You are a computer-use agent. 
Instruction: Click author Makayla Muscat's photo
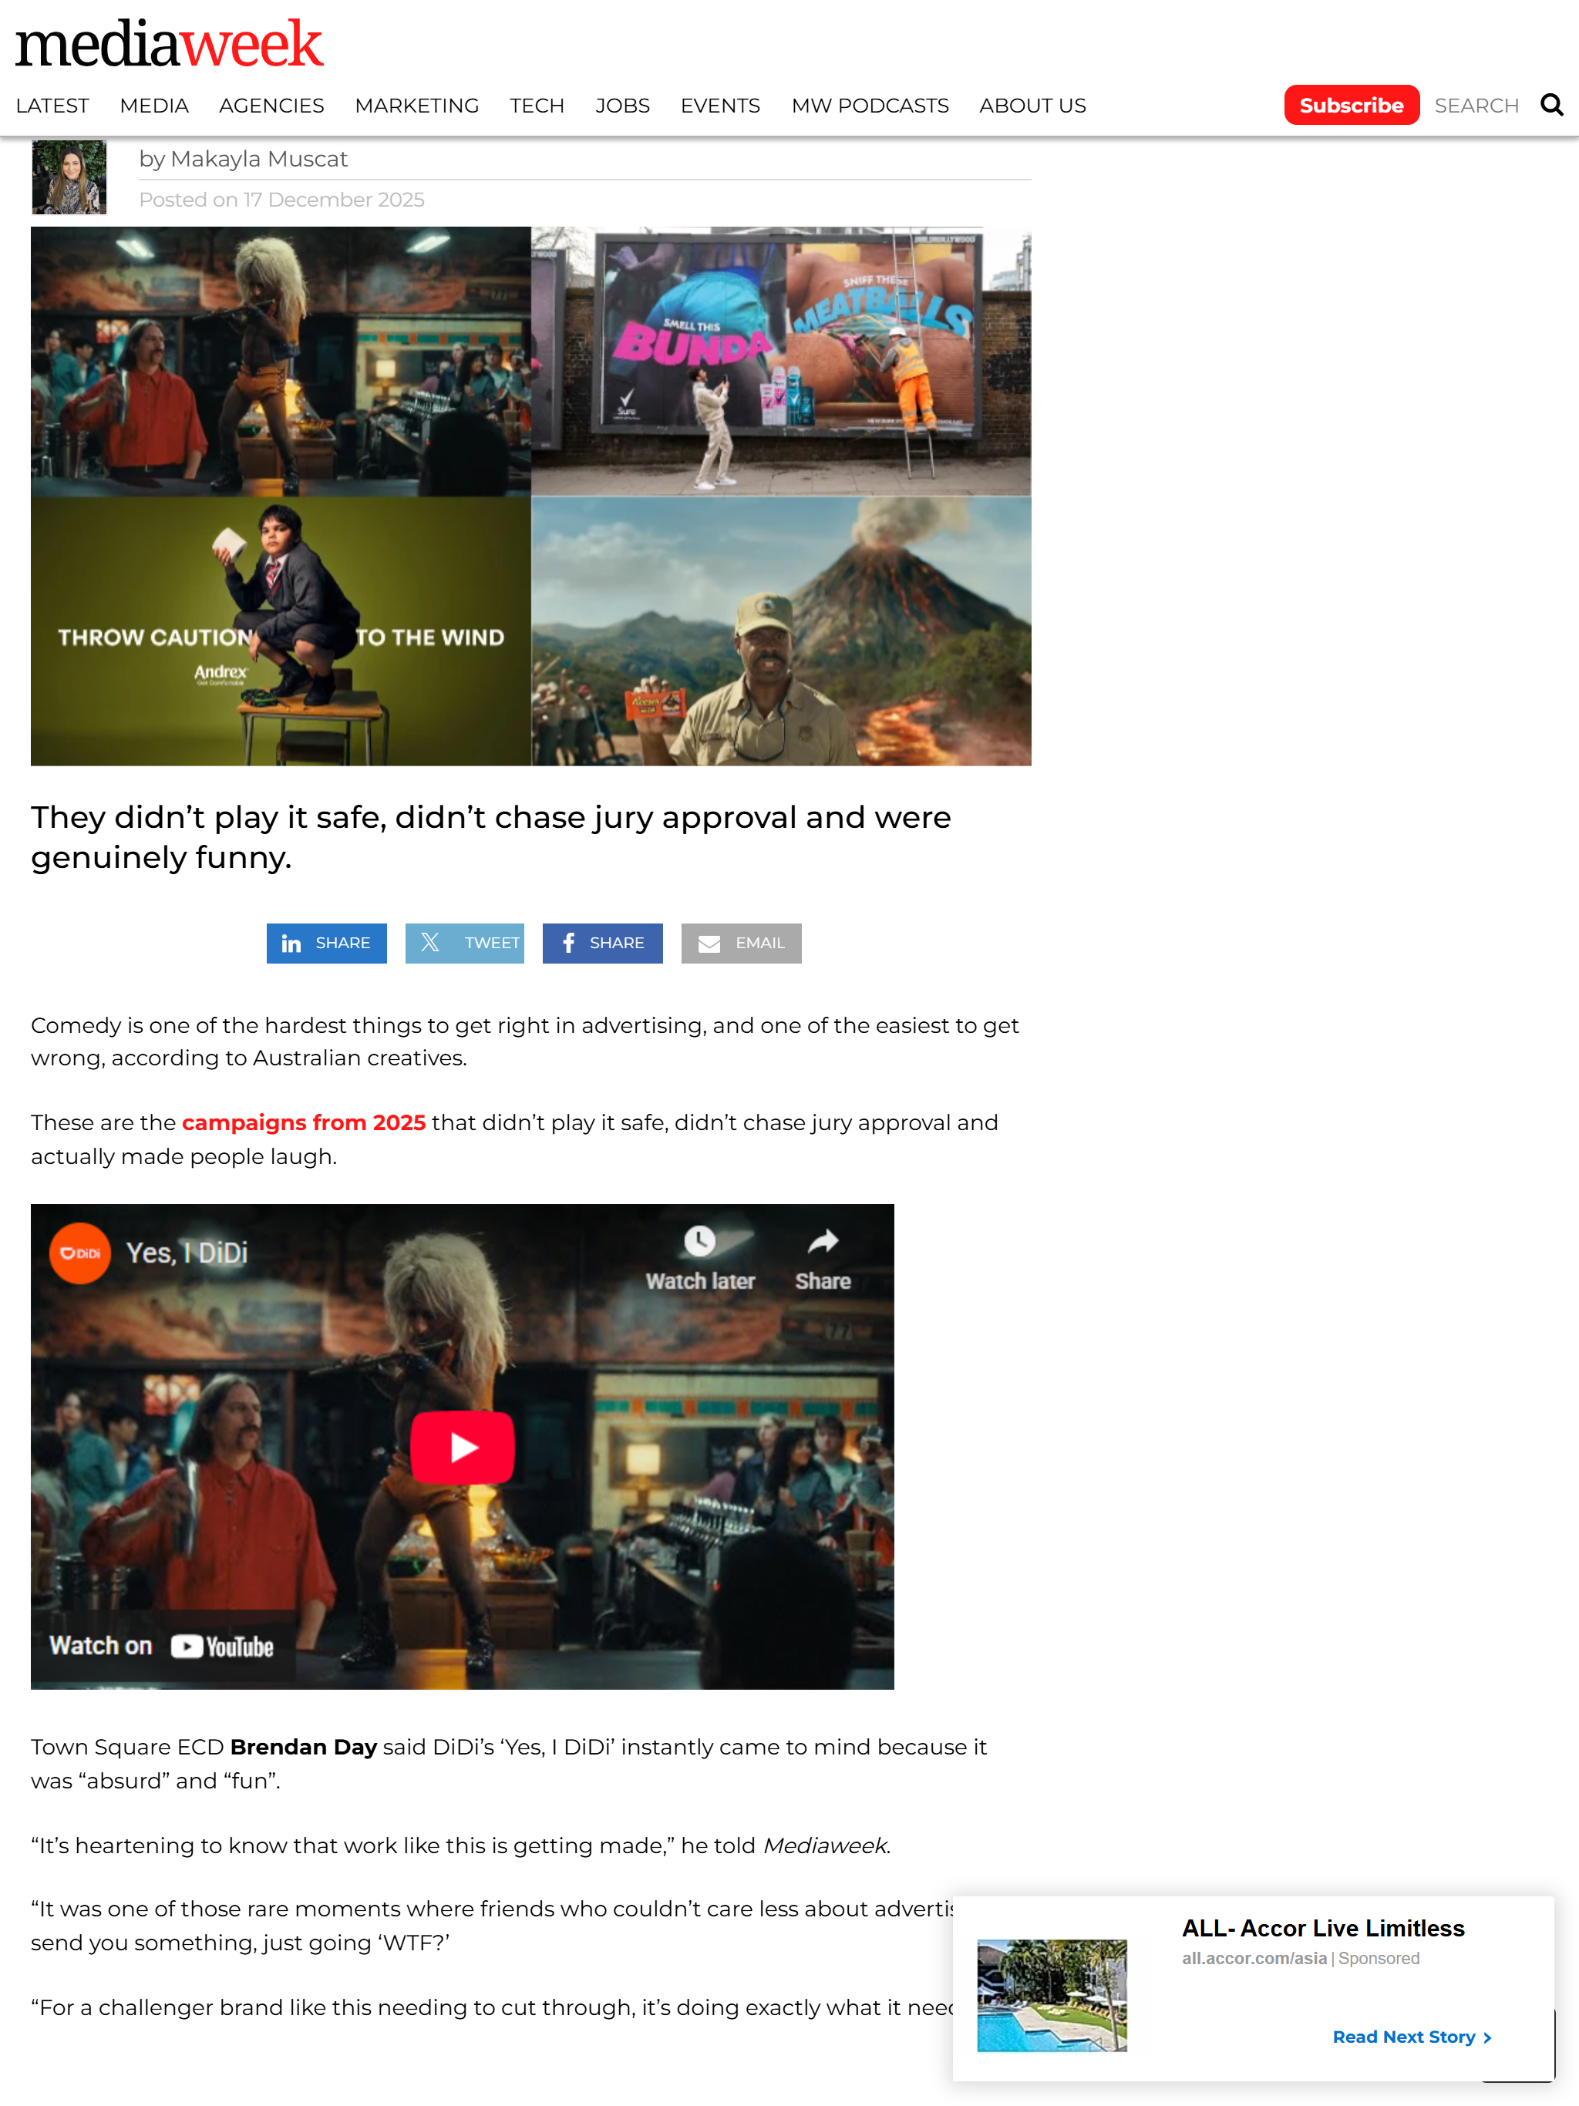pyautogui.click(x=69, y=177)
